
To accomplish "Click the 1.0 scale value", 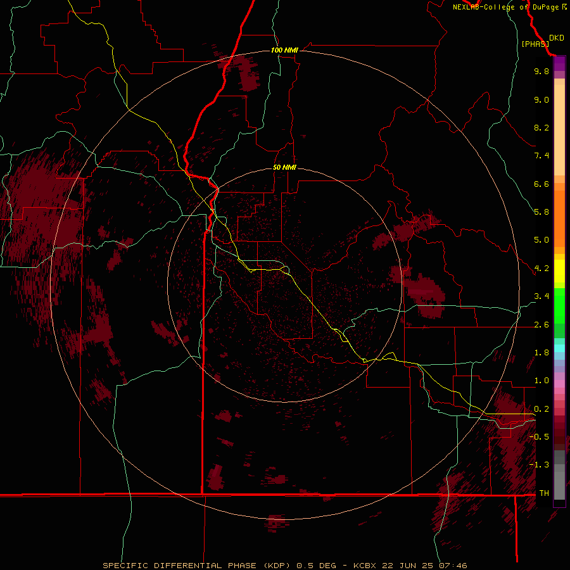I will click(541, 381).
